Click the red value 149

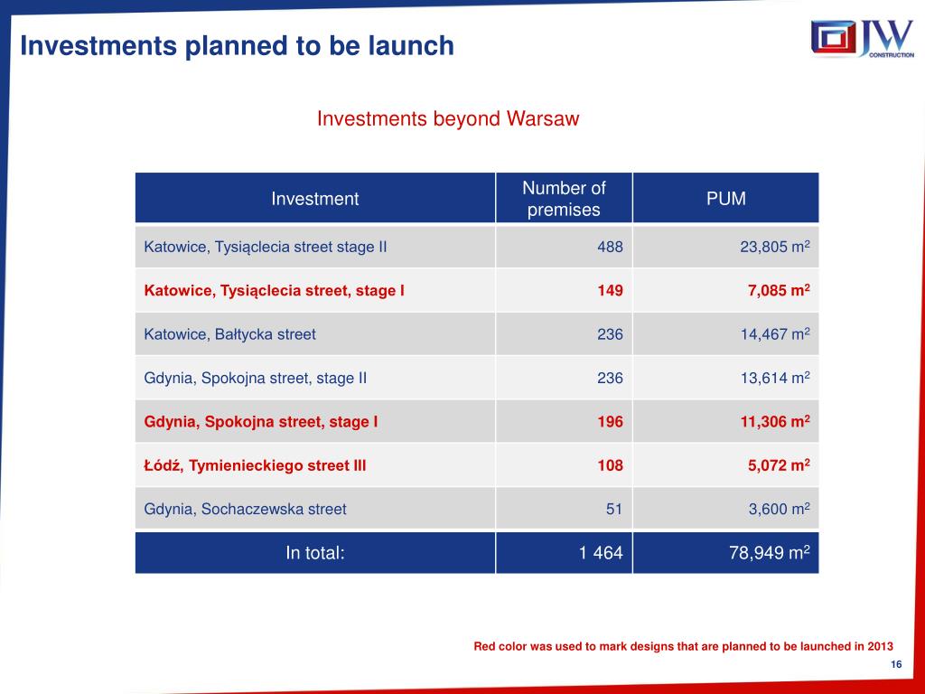610,290
